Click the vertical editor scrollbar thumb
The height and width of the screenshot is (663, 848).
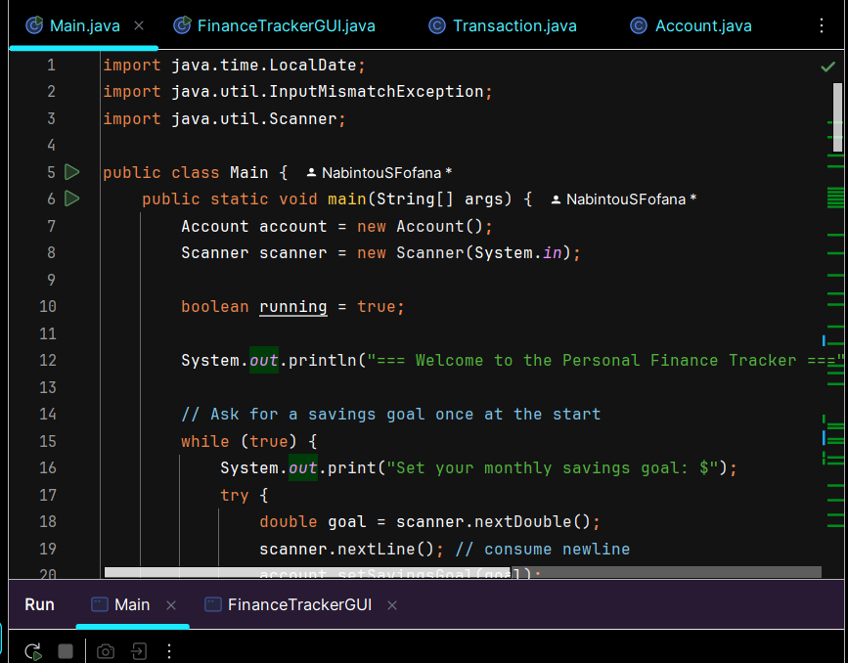tap(837, 116)
